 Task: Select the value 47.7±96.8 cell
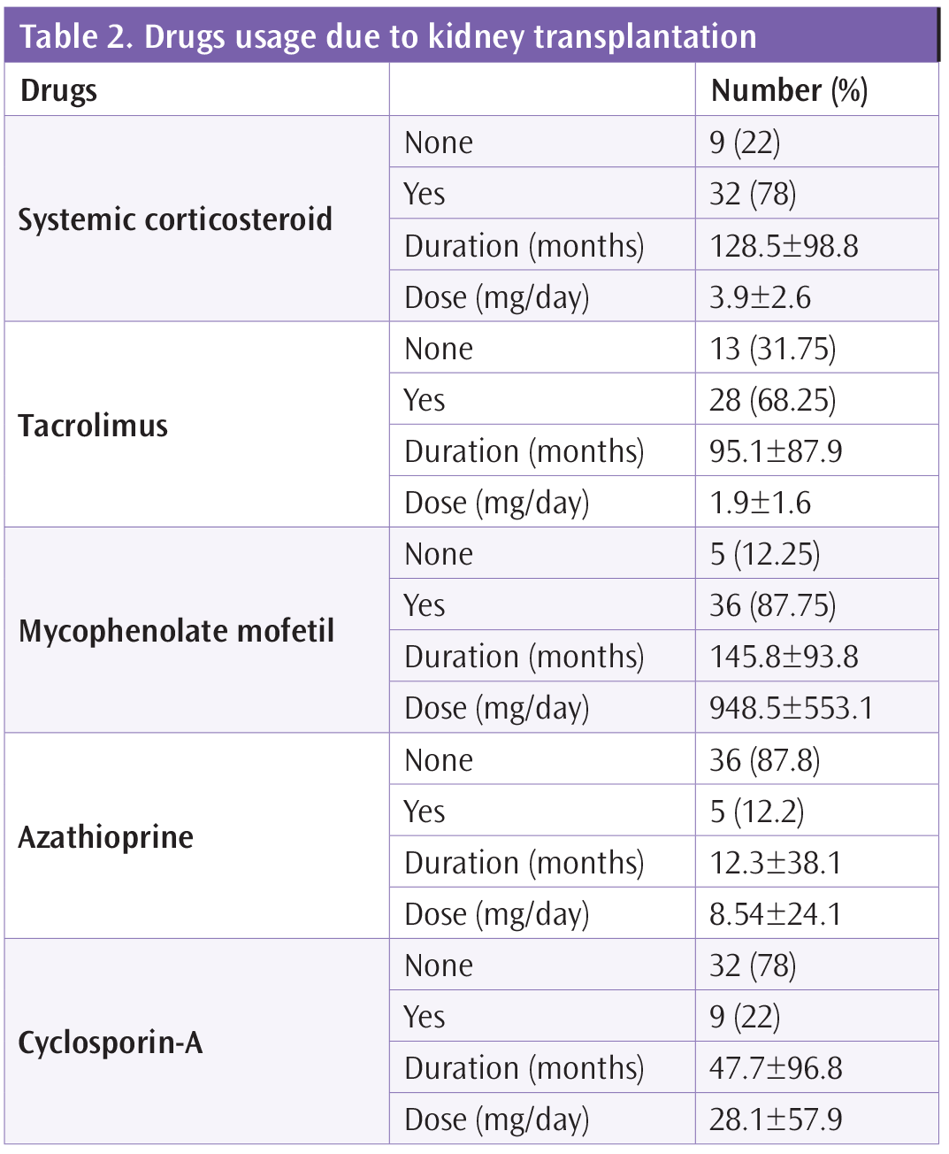816,1067
